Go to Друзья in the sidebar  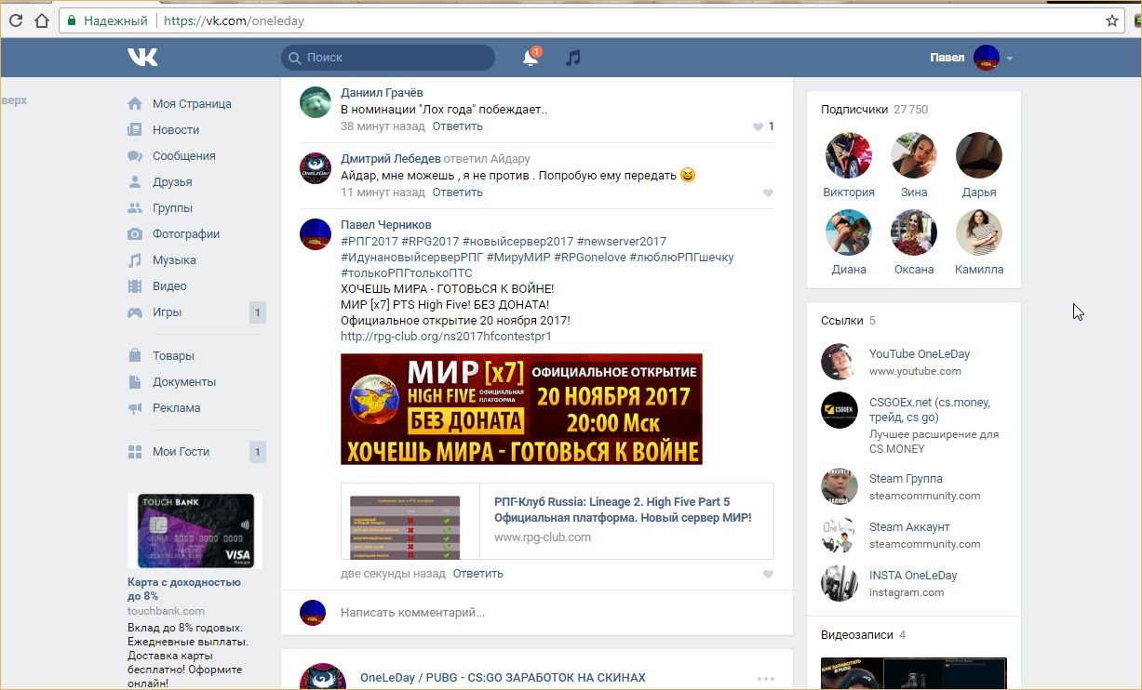click(172, 182)
